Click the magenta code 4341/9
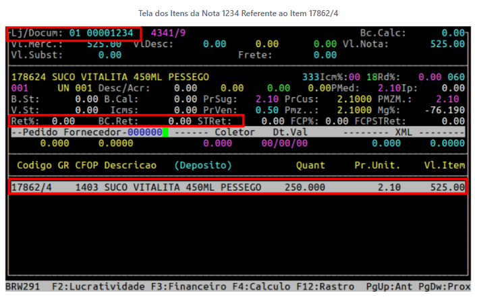This screenshot has width=477, height=297. pyautogui.click(x=168, y=32)
